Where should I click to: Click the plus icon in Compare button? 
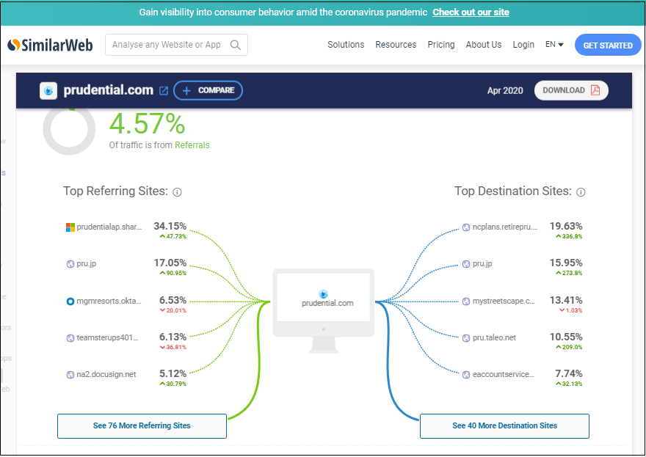coord(186,90)
